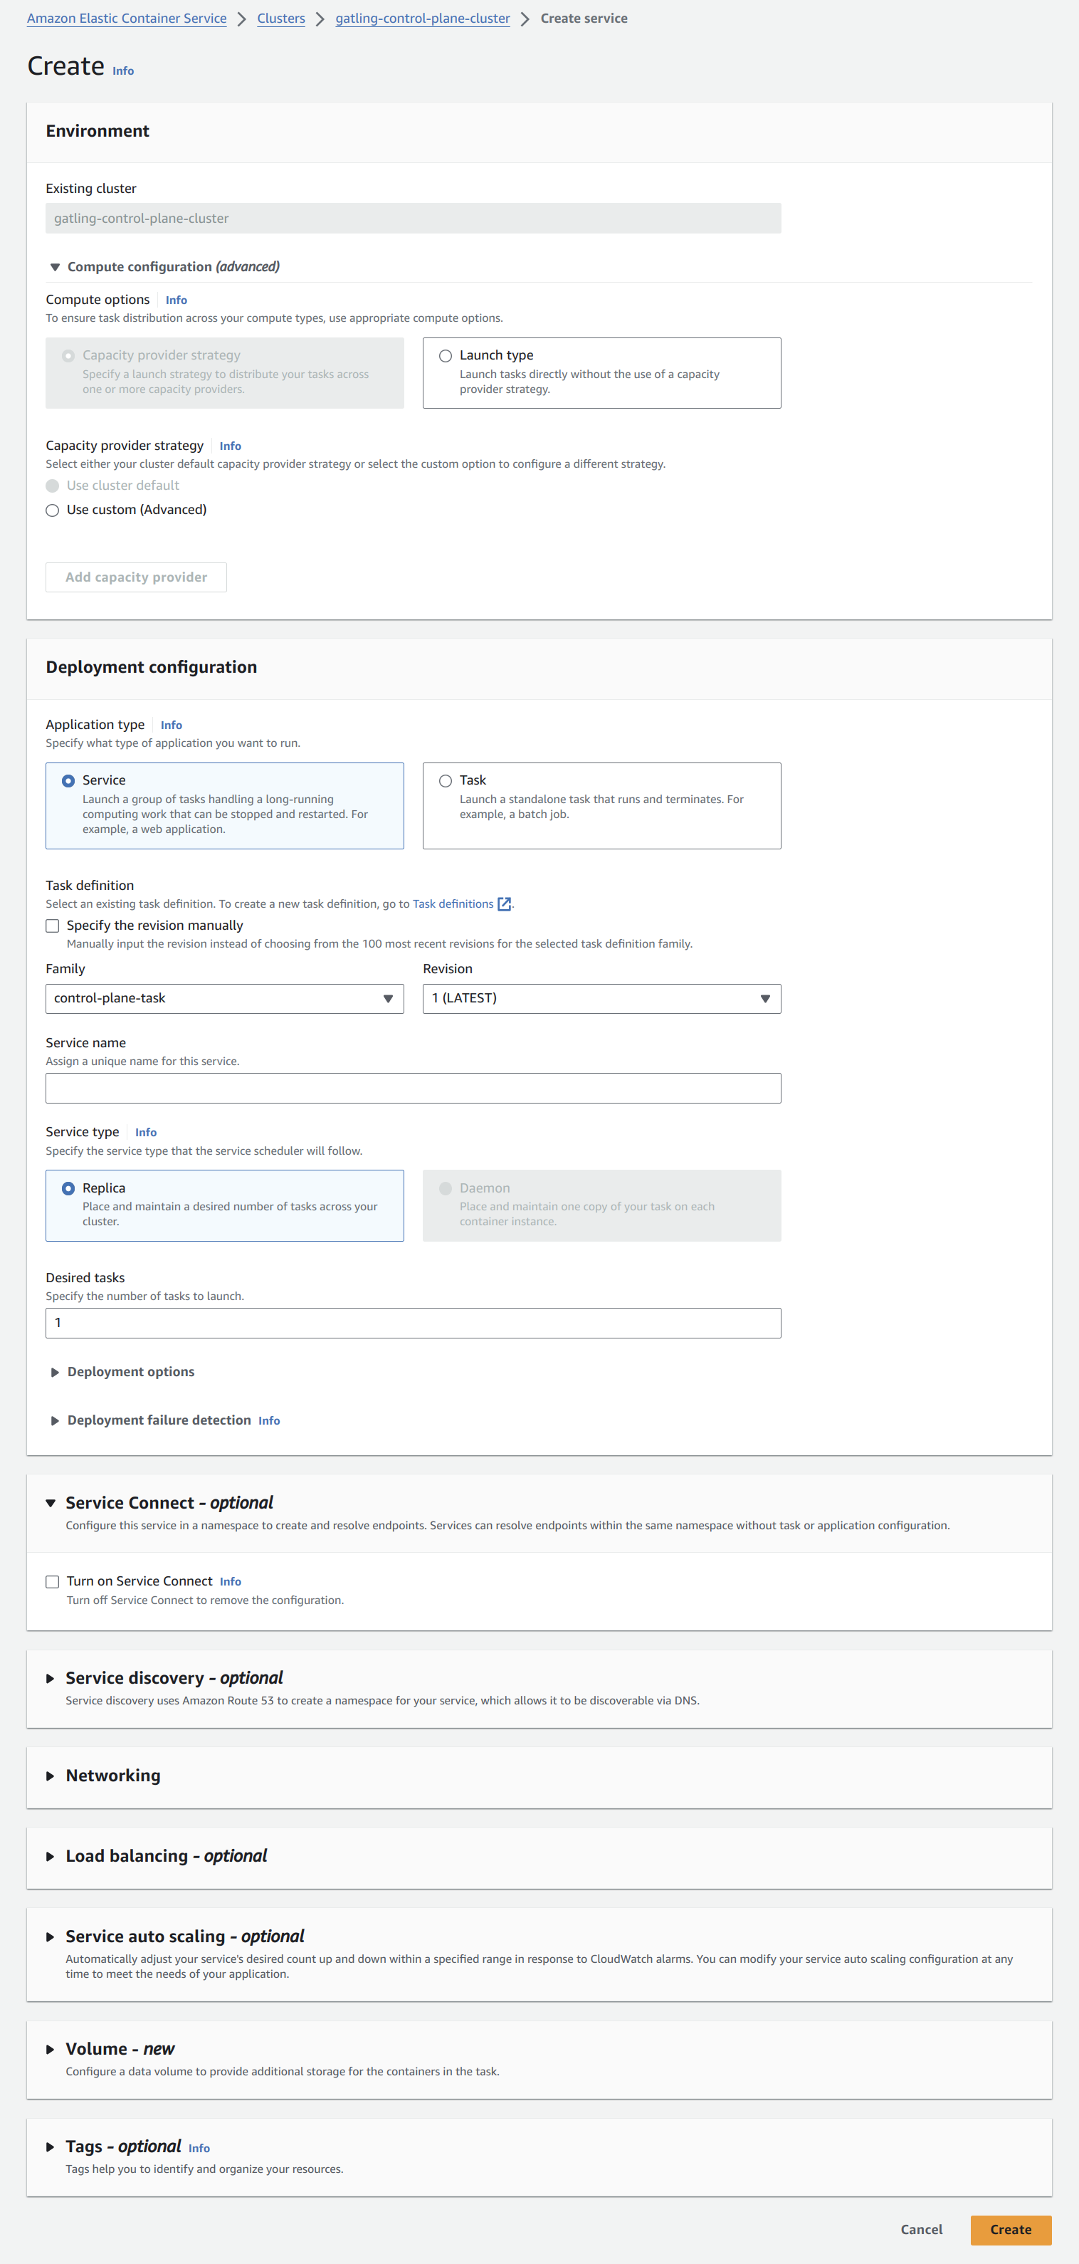
Task: Open Info for Turn on Service Connect
Action: (230, 1581)
